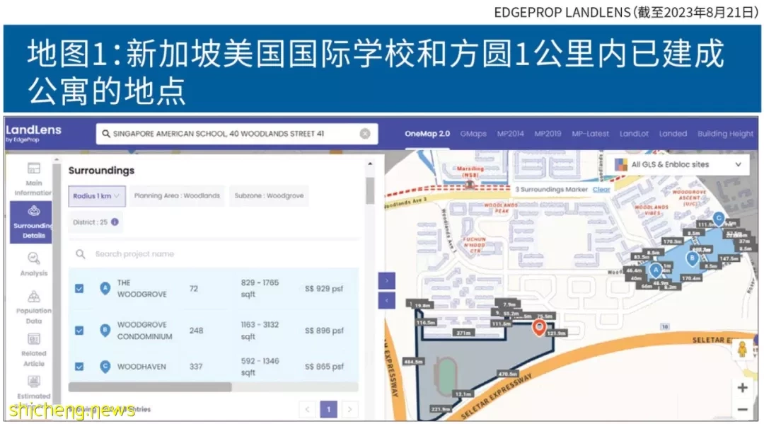Click the GLS & Enbloc sites color icon

pos(621,165)
